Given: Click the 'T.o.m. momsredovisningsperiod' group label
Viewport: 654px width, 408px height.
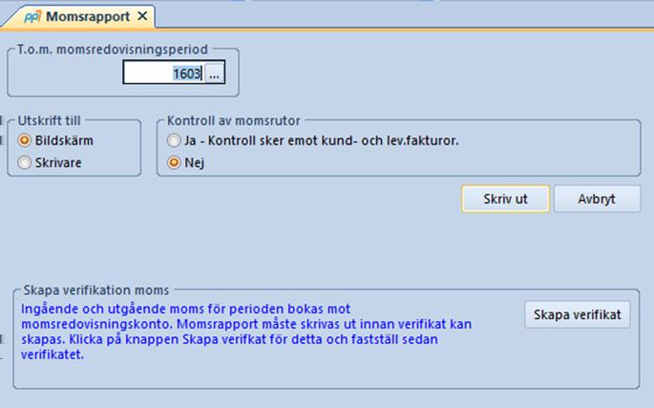Looking at the screenshot, I should point(113,50).
